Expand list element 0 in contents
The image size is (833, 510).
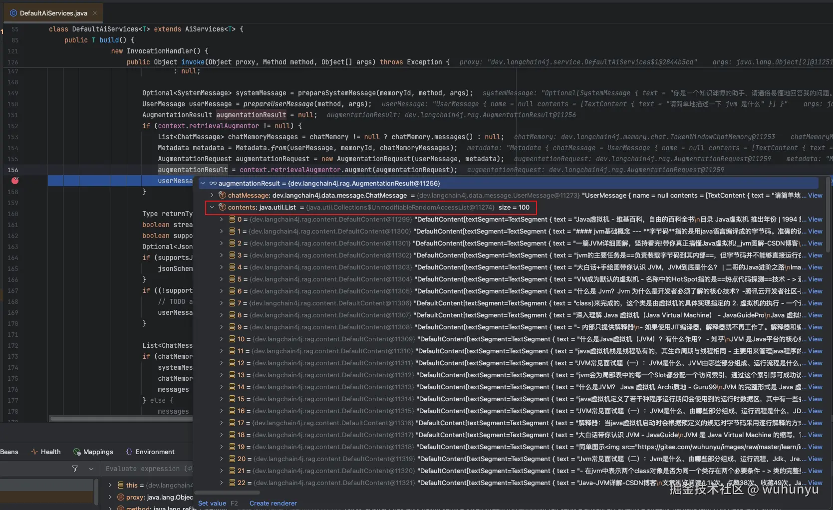tap(222, 219)
